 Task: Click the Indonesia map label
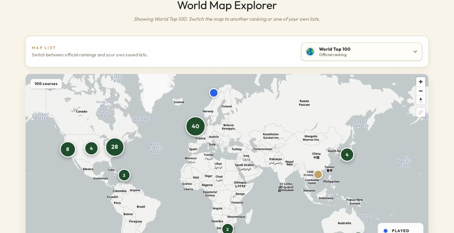point(326,198)
